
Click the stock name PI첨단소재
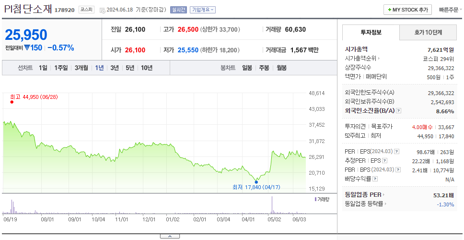point(28,9)
